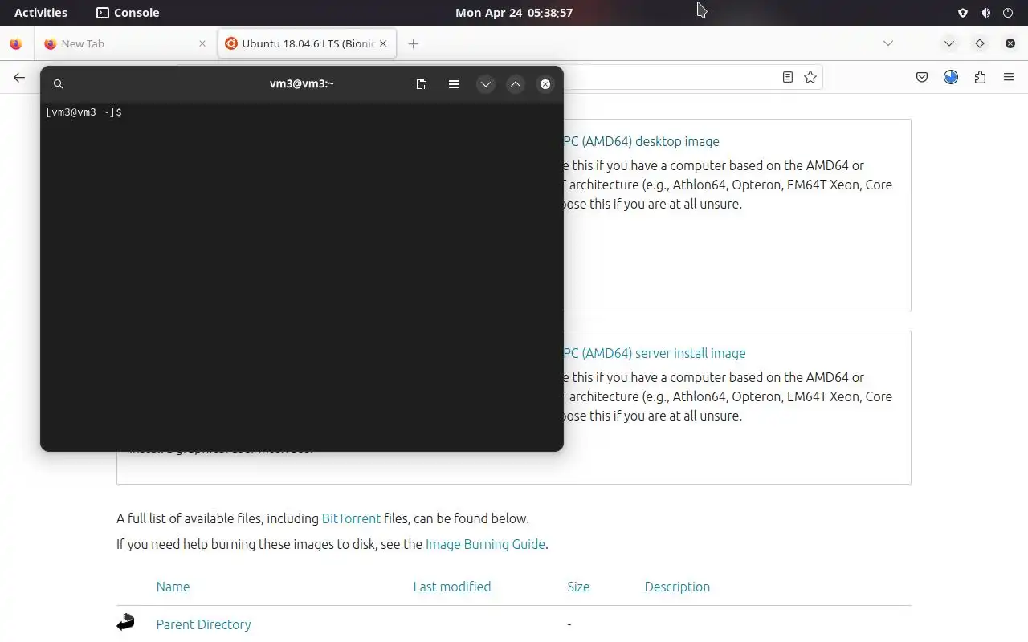The height and width of the screenshot is (642, 1028).
Task: Open the PC (AMD64) server install image link
Action: pyautogui.click(x=654, y=353)
